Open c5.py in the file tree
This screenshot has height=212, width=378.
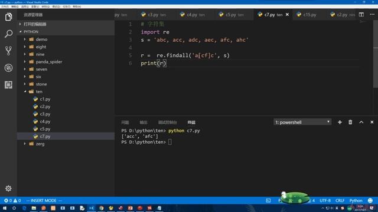click(x=66, y=129)
